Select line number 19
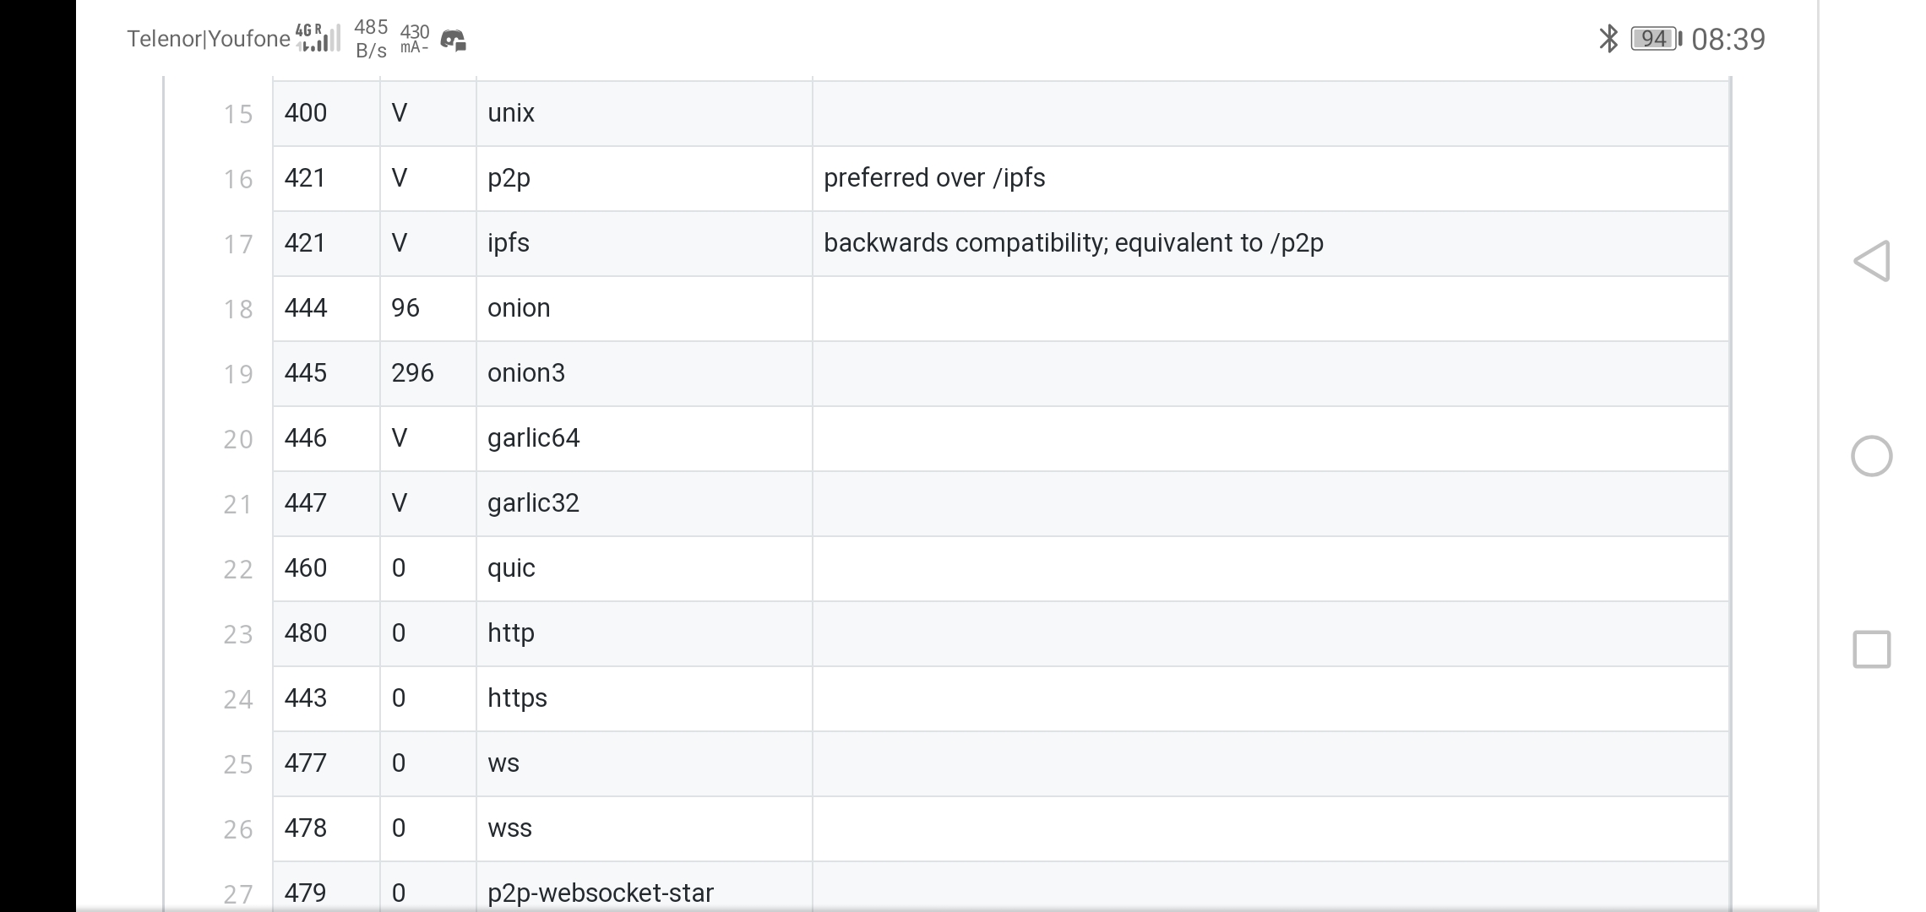 tap(237, 374)
